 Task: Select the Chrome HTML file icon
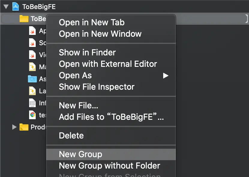(32, 115)
